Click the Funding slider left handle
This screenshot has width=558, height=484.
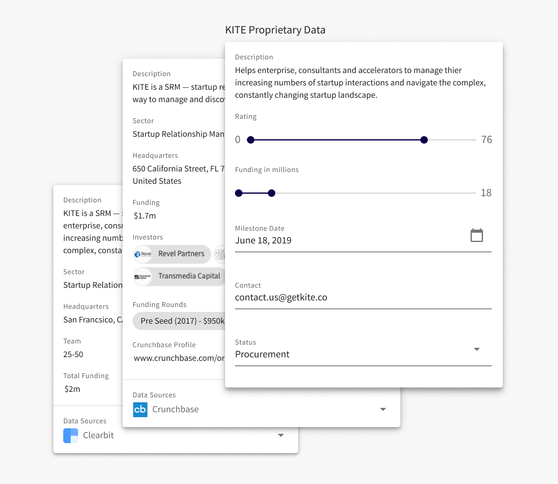(x=239, y=193)
